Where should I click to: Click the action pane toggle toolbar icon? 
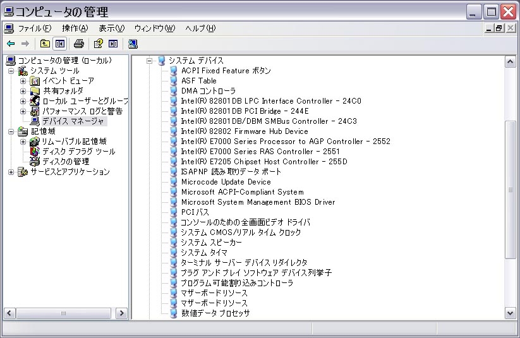pyautogui.click(x=113, y=44)
